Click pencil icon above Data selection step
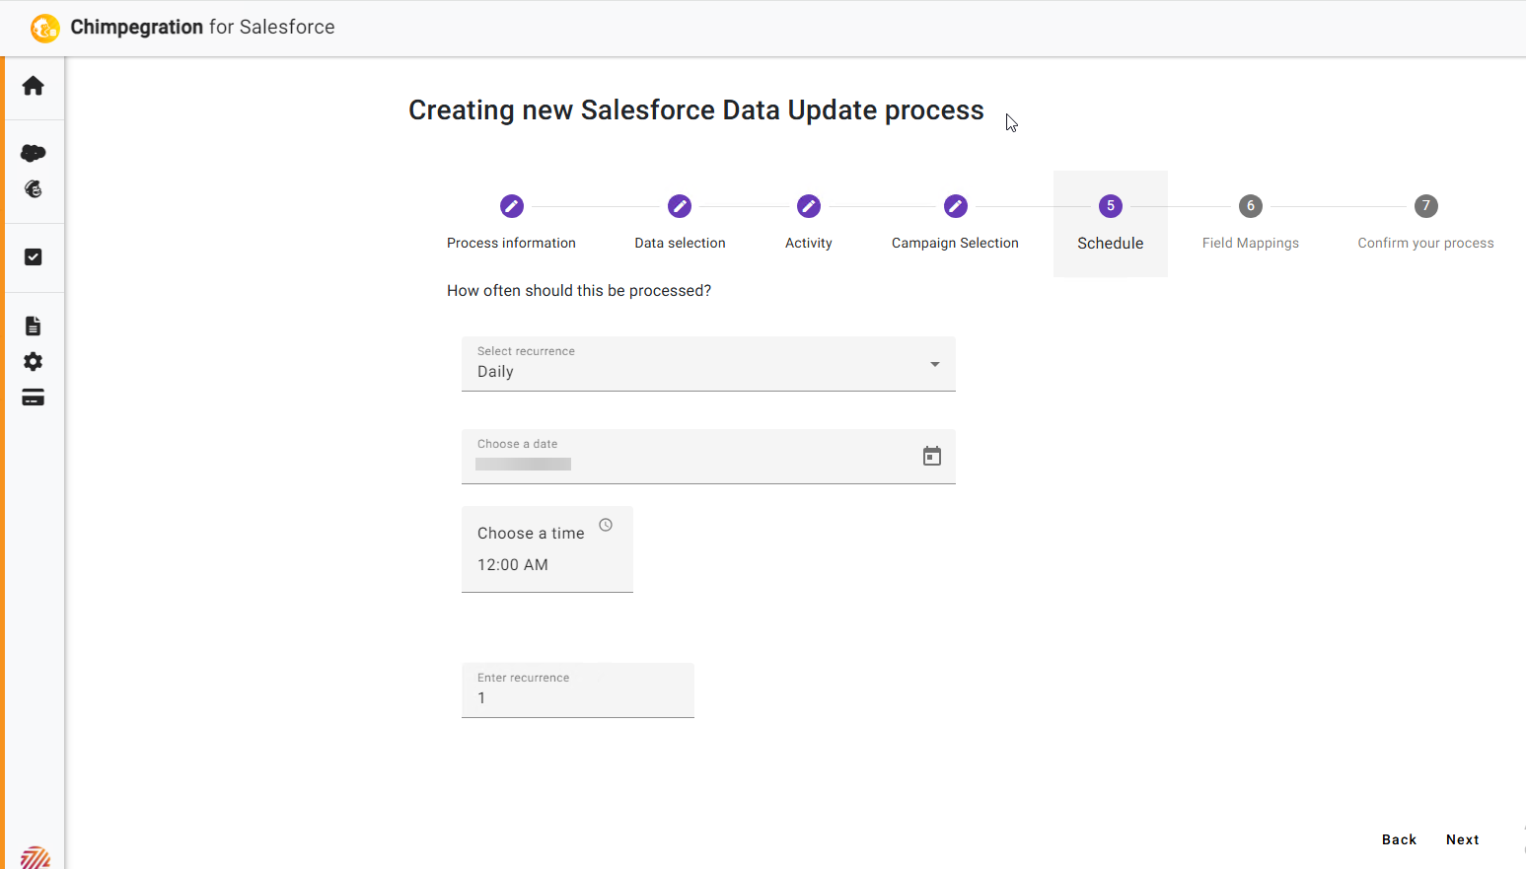Screen dimensions: 1526x869 [x=680, y=206]
